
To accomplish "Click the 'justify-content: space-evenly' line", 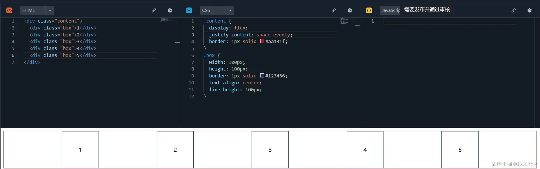I will (x=251, y=35).
